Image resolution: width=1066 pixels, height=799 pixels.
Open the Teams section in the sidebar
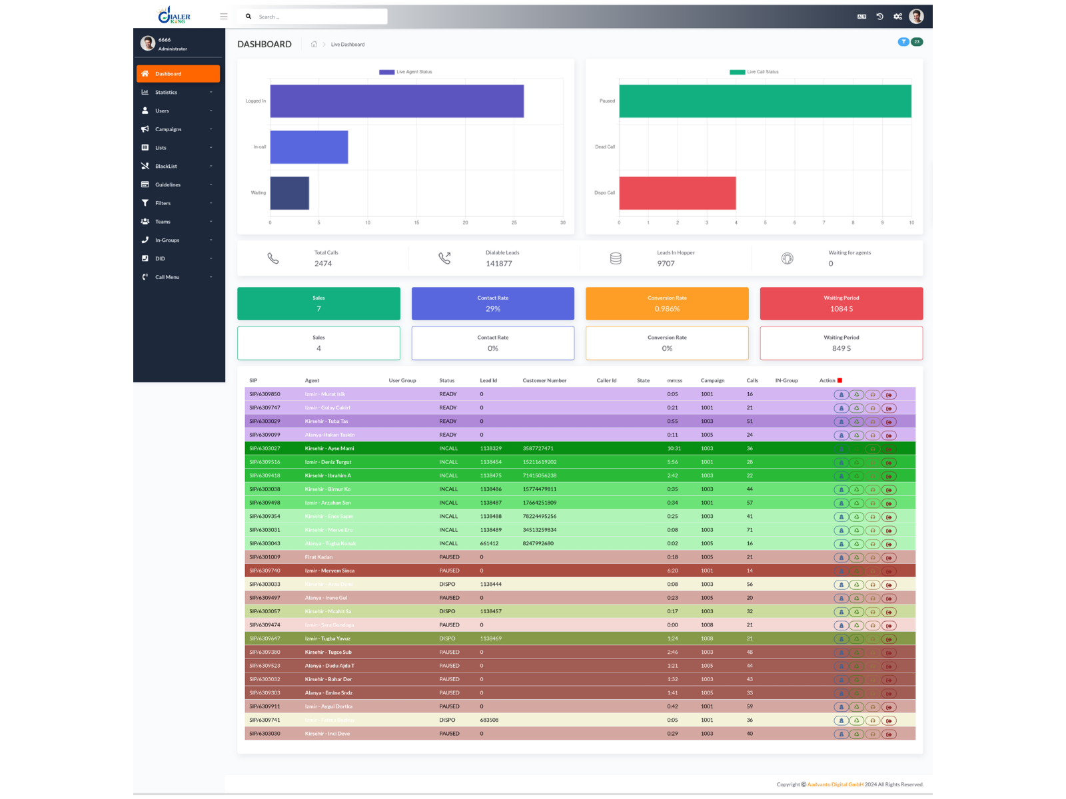[x=163, y=221]
